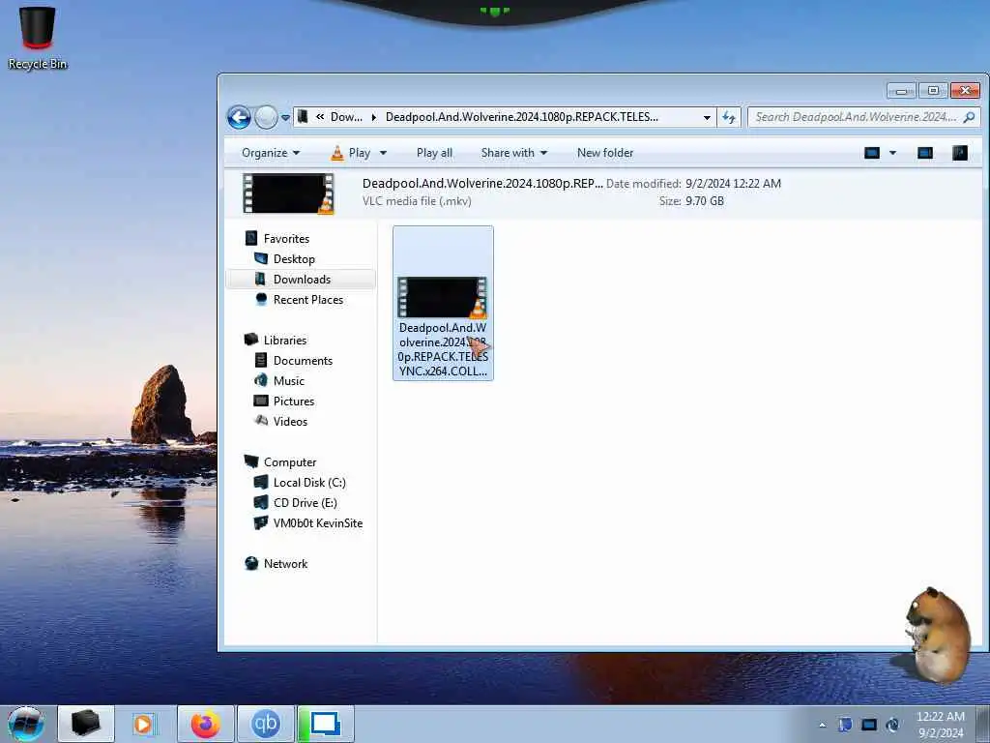Open the Pictures library
The width and height of the screenshot is (990, 743).
[x=294, y=401]
